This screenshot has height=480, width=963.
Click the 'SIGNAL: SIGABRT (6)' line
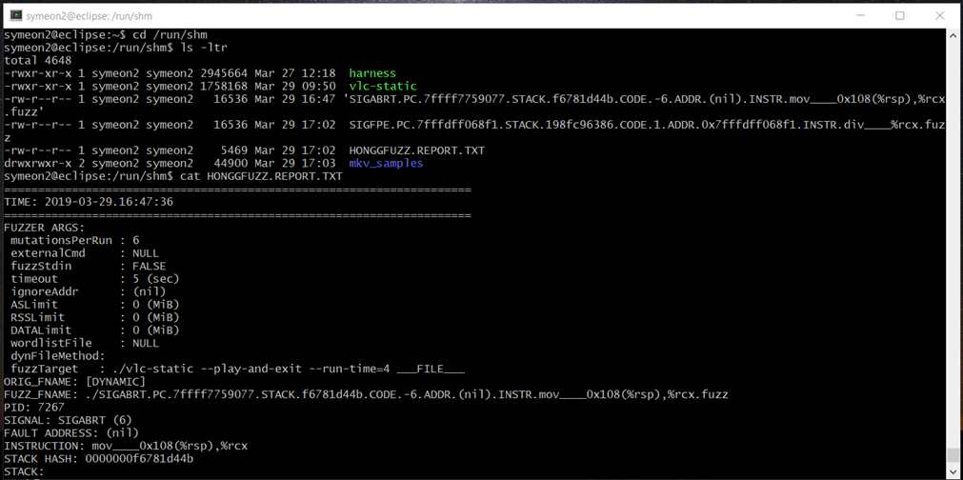pos(68,422)
